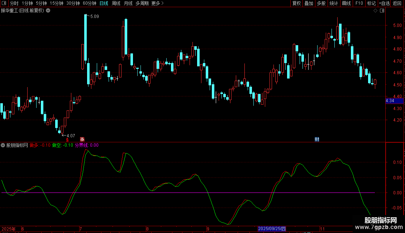The image size is (405, 233).
Task: Switch to 1分钟 period
Action: 27,3
